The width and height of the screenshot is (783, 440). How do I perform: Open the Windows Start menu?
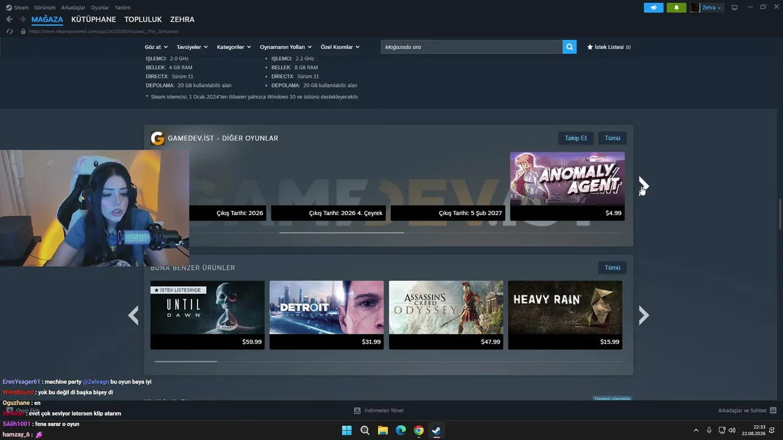[x=347, y=430]
